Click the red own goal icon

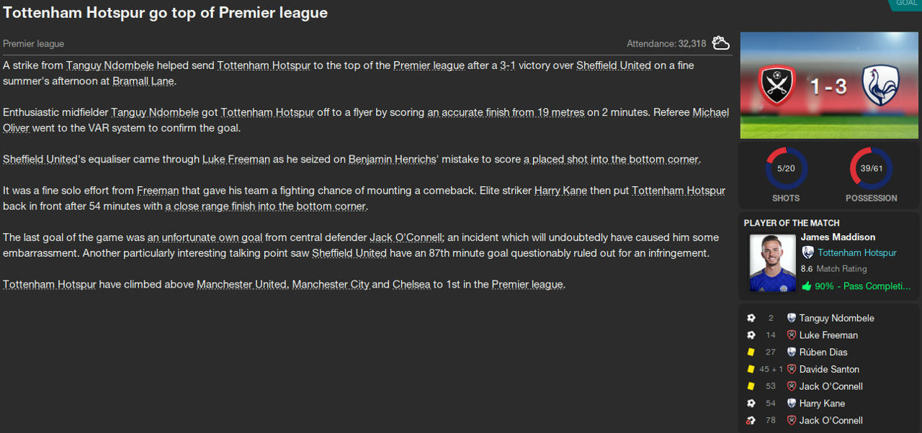(751, 421)
